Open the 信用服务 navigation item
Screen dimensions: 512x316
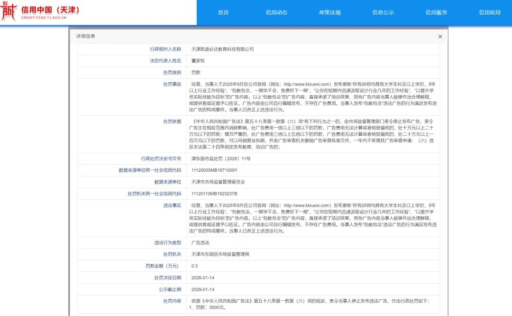coord(436,13)
